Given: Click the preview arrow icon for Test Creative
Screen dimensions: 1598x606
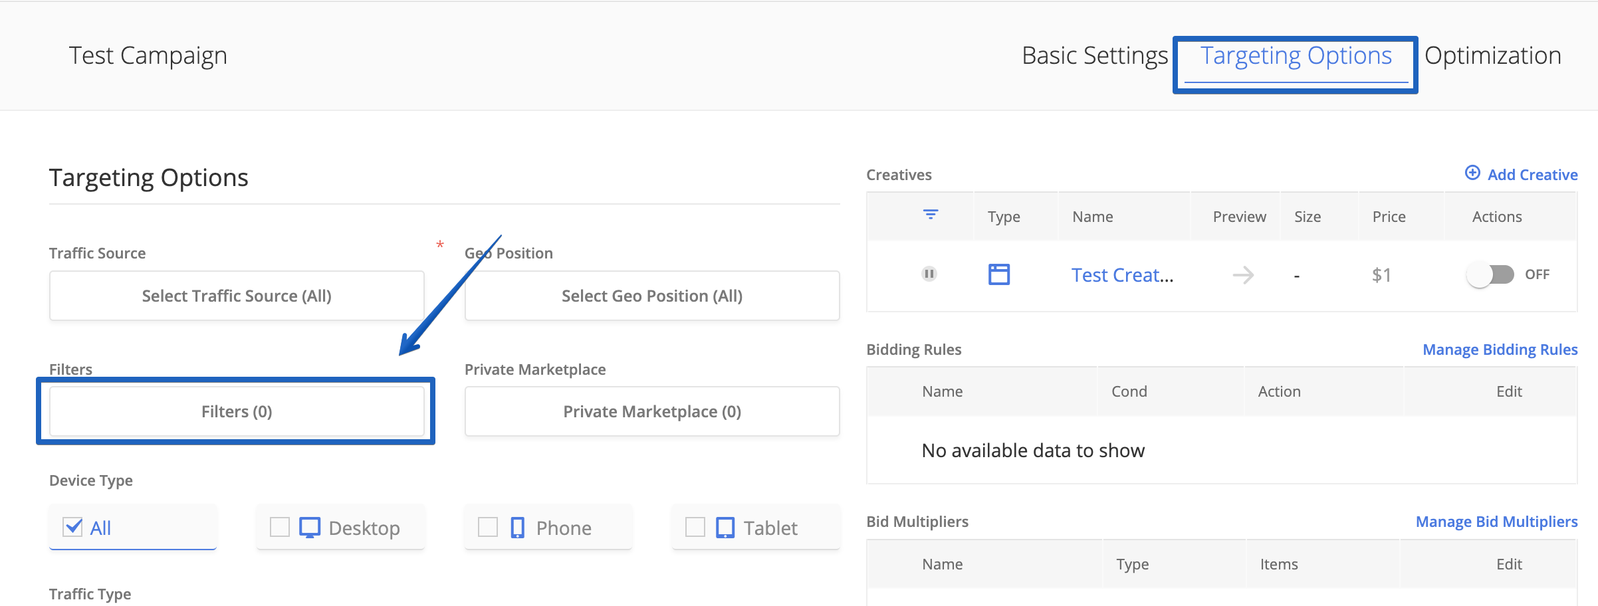Looking at the screenshot, I should click(x=1242, y=274).
